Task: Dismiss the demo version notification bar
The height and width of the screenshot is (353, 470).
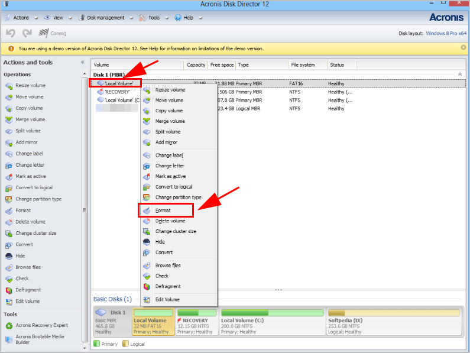Action: (463, 47)
